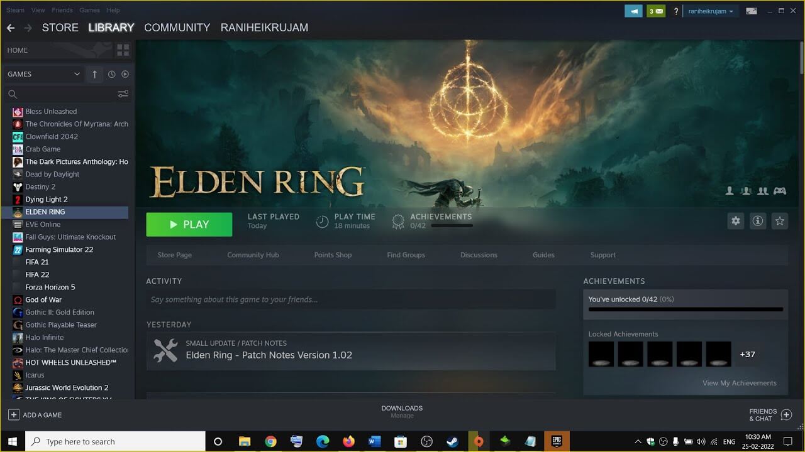Go to the COMMUNITY tab

pyautogui.click(x=177, y=28)
